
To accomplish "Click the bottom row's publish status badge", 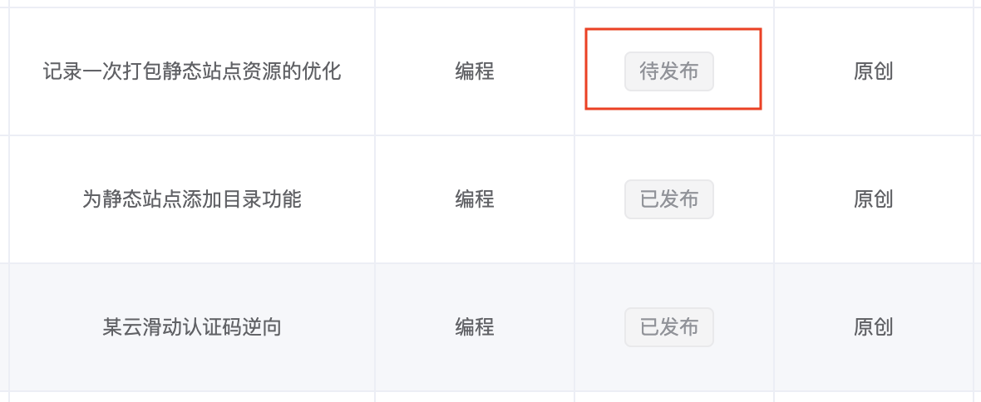I will tap(669, 327).
